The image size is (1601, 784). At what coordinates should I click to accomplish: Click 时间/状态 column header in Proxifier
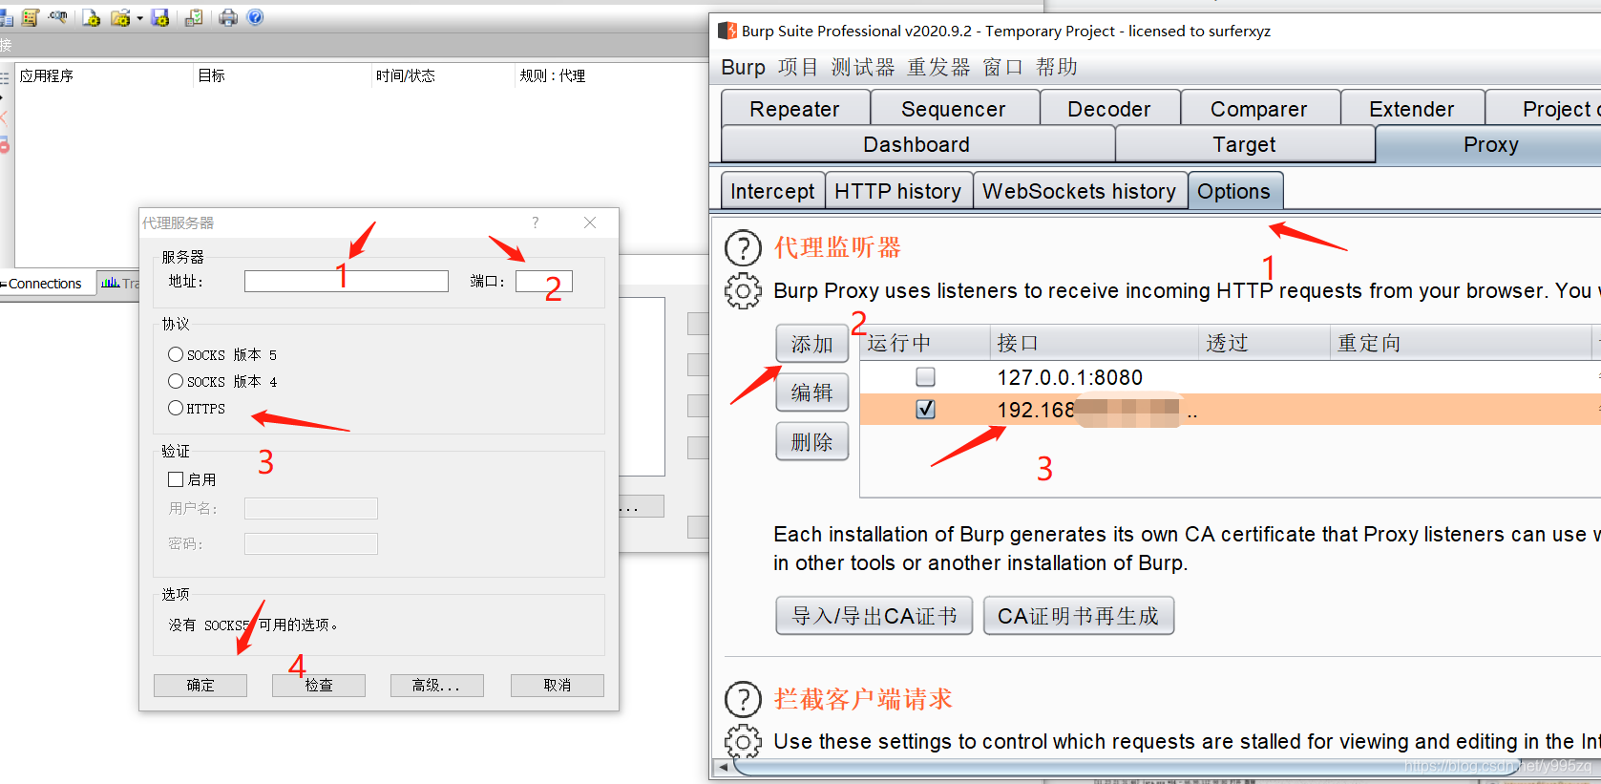pos(443,75)
